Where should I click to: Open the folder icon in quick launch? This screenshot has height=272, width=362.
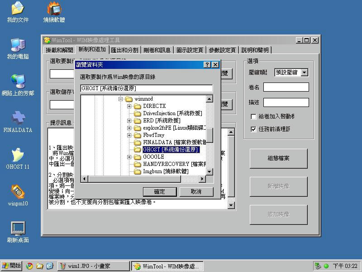[x=39, y=266]
